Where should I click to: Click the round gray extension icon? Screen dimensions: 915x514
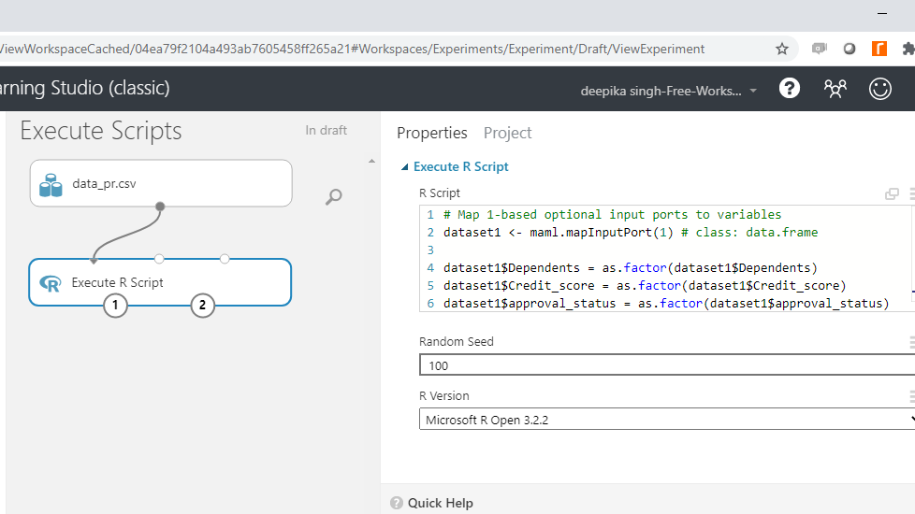point(850,49)
